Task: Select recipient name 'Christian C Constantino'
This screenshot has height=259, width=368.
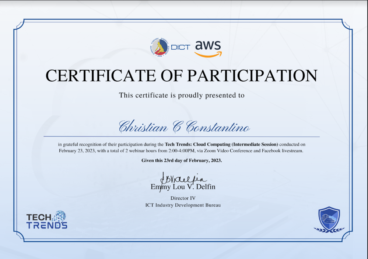Action: pos(184,127)
